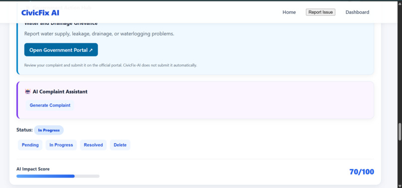Viewport: 402px width, 188px height.
Task: Click the CivicFix AI logo
Action: point(40,12)
